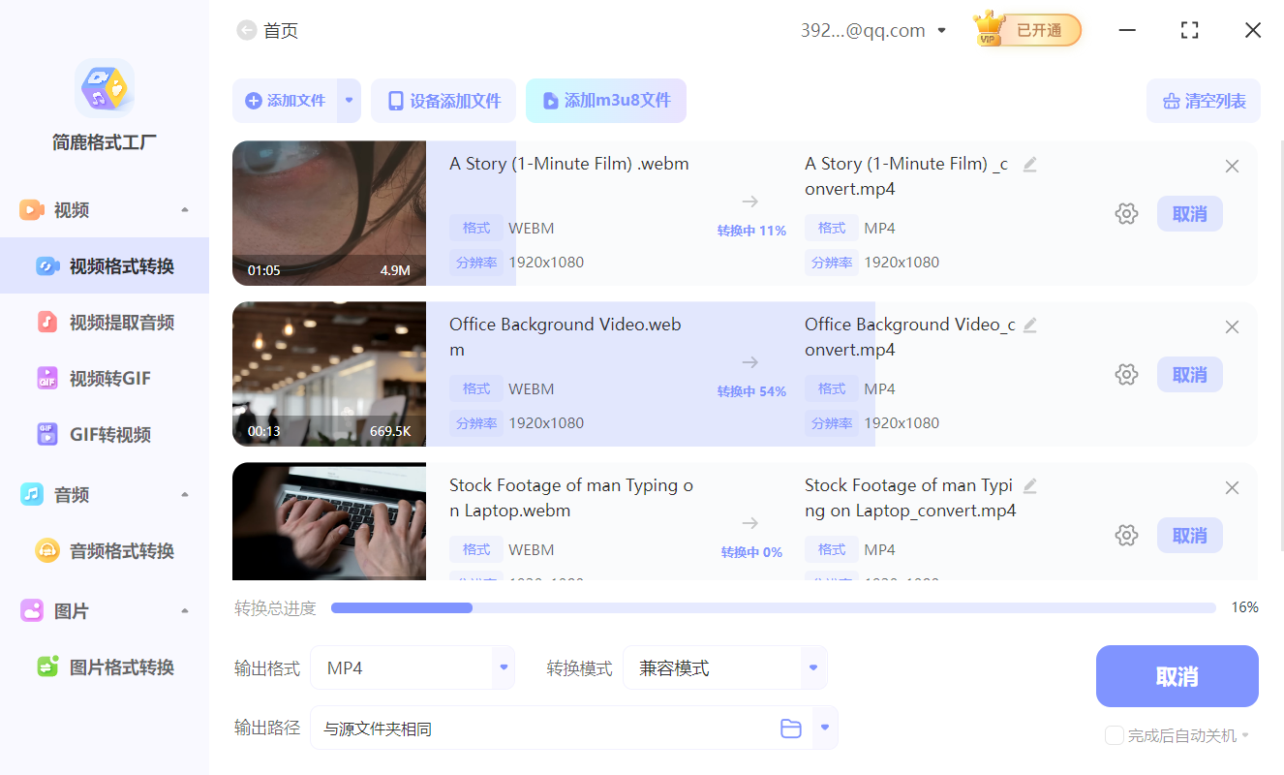Viewport: 1284px width, 775px height.
Task: Open the 输出路径 dropdown arrow
Action: (825, 728)
